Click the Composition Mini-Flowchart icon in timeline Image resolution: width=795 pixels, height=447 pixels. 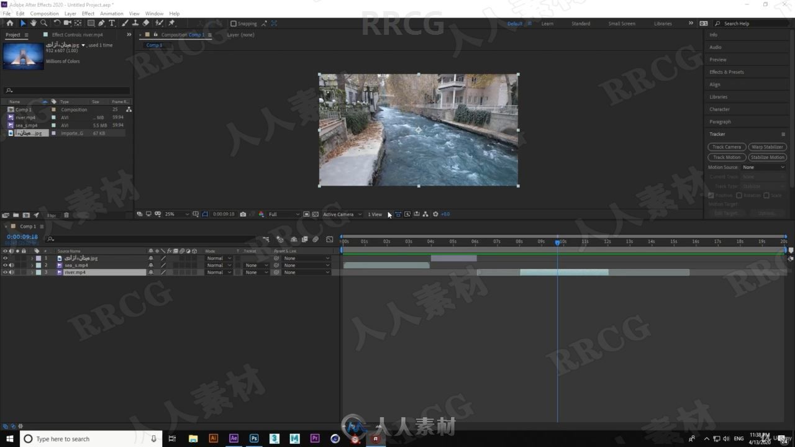pos(266,239)
